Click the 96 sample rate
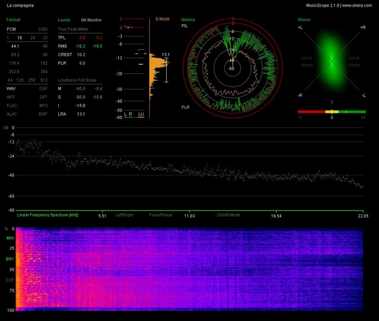The image size is (379, 321). [45, 55]
